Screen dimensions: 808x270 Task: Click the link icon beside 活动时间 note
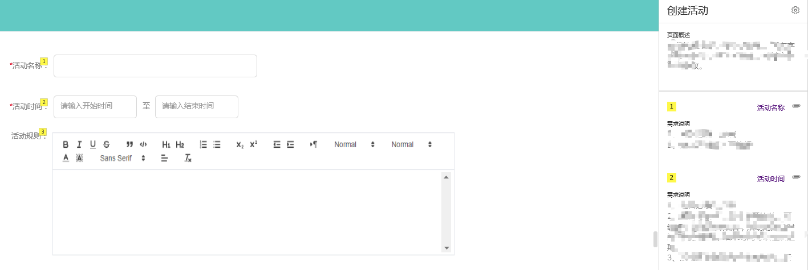797,177
